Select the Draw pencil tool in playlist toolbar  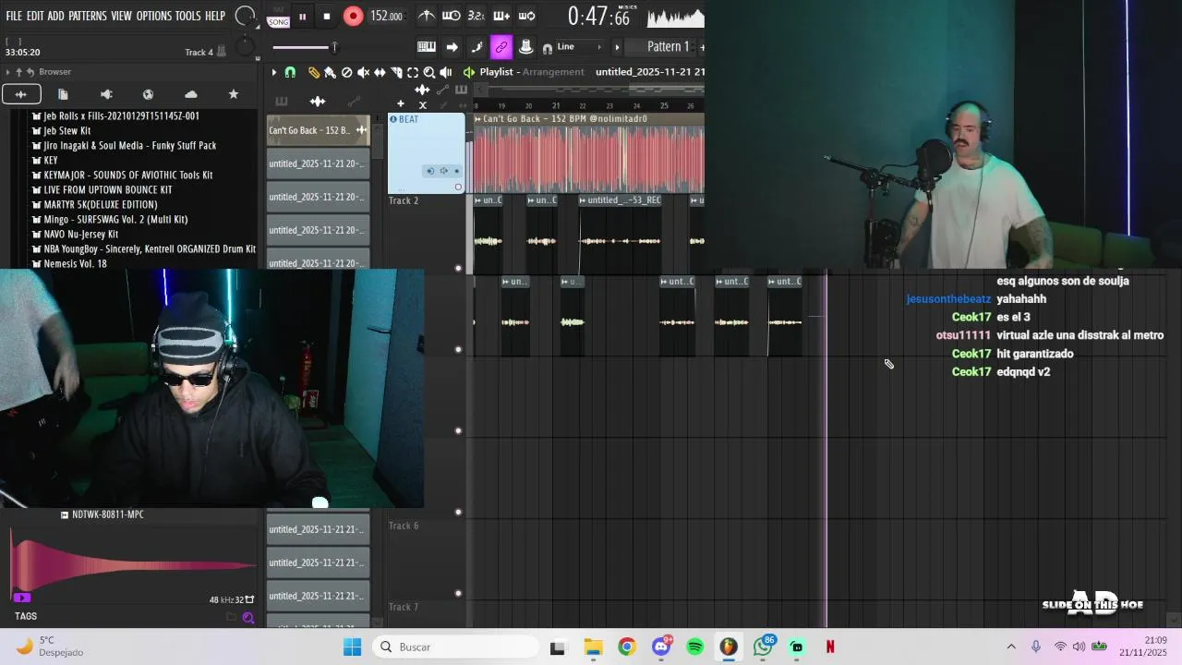click(x=314, y=72)
